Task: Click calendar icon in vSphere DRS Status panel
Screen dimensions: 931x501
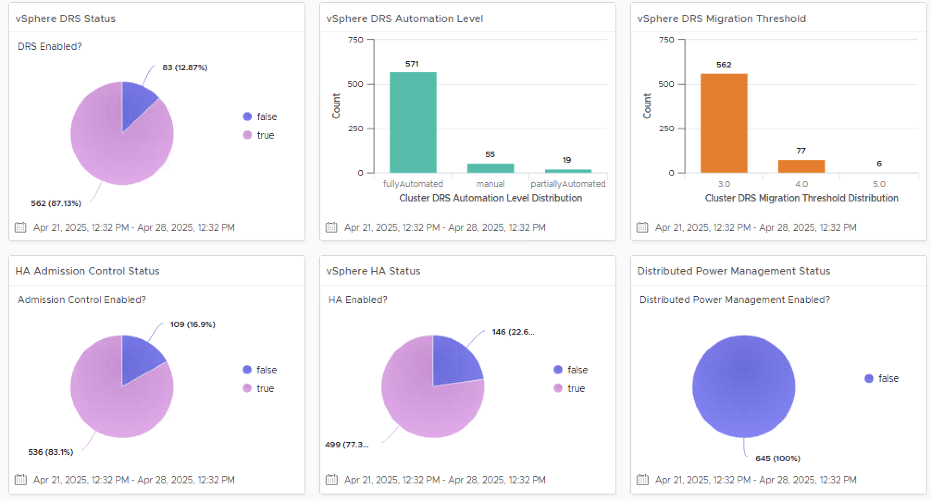Action: [x=20, y=227]
